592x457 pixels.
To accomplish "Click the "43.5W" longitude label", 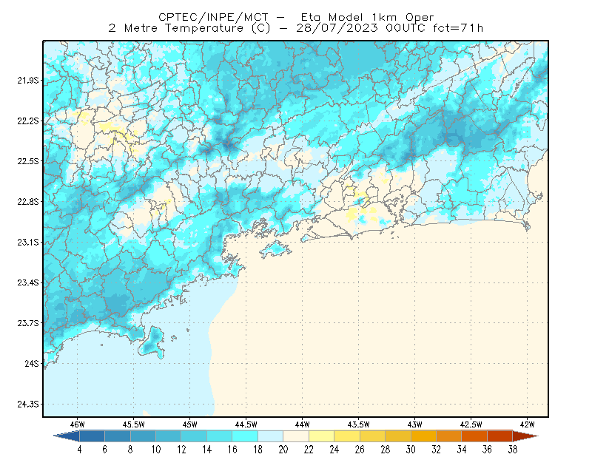I will (x=359, y=424).
